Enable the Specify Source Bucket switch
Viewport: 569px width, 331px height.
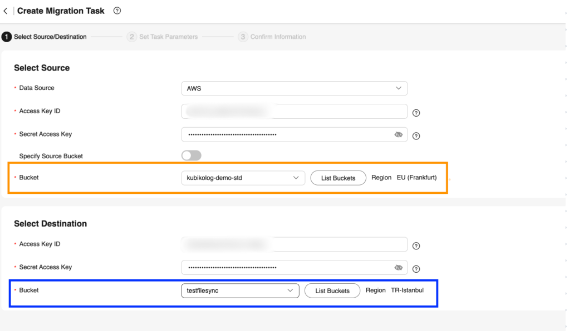point(192,156)
